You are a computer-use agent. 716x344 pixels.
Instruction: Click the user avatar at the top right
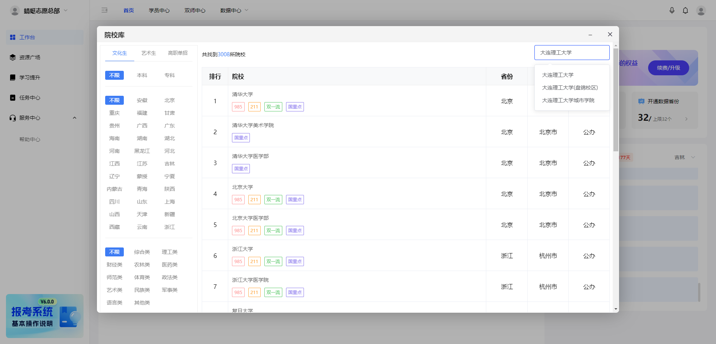tap(701, 10)
